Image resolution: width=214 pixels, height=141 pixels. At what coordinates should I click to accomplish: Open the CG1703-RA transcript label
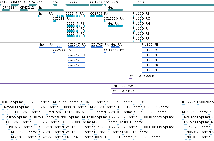tap(99, 14)
